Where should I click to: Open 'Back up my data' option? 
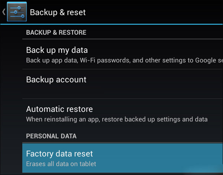pyautogui.click(x=57, y=50)
